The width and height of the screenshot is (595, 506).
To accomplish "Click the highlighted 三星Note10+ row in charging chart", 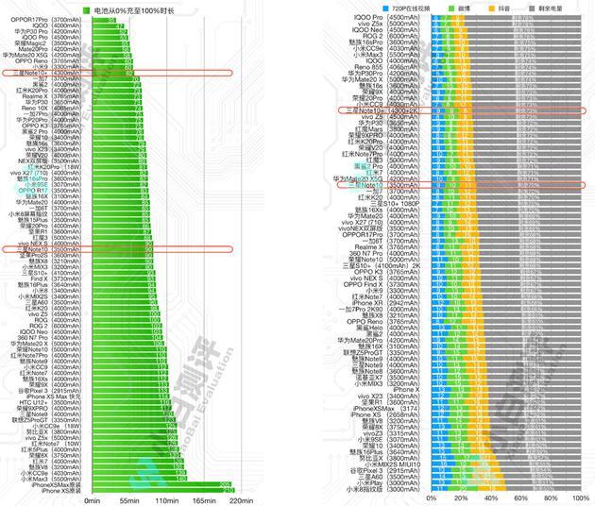I will (117, 73).
